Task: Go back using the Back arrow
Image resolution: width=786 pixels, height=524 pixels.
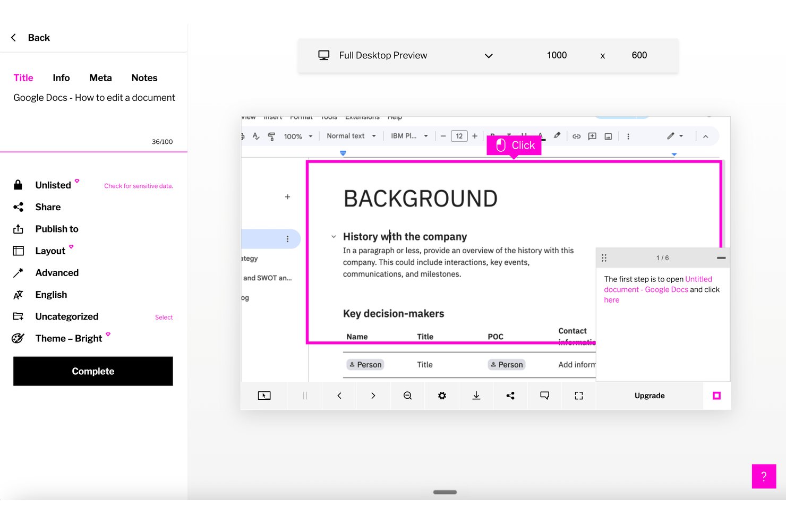Action: click(14, 38)
